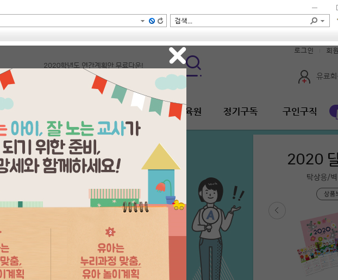This screenshot has height=280, width=338.
Task: Refresh the page using the reload icon
Action: point(160,21)
